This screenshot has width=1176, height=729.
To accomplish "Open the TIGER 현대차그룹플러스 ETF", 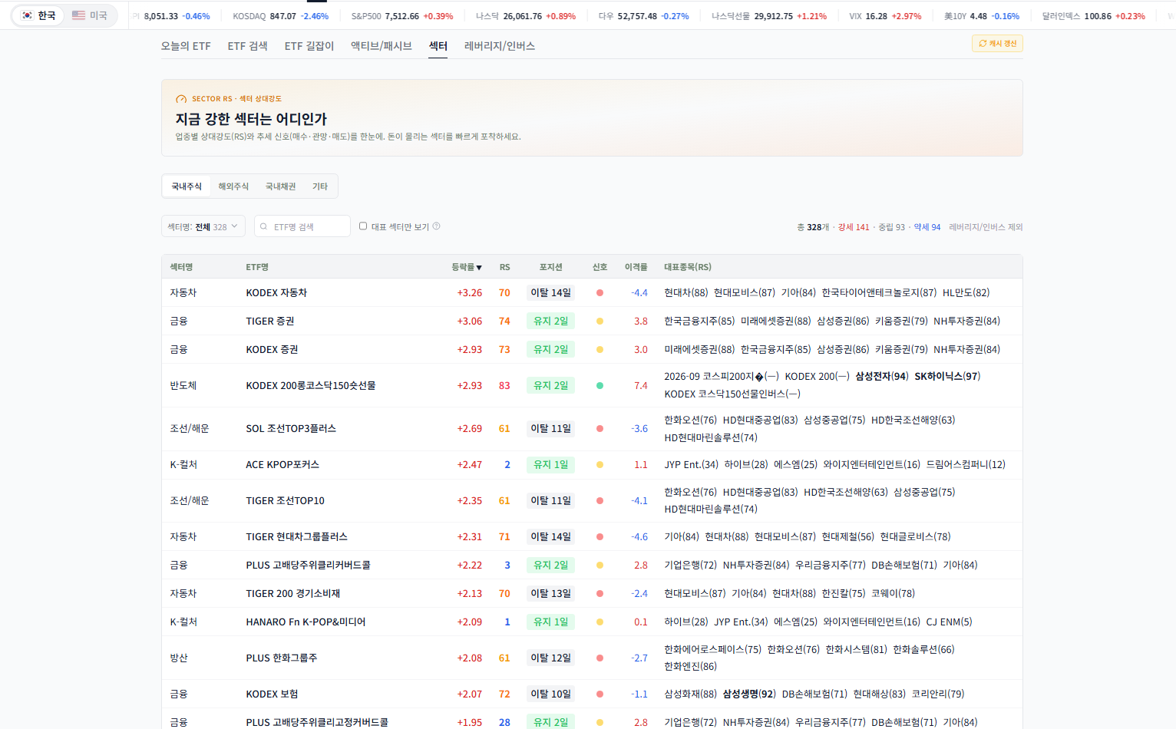I will (x=297, y=536).
